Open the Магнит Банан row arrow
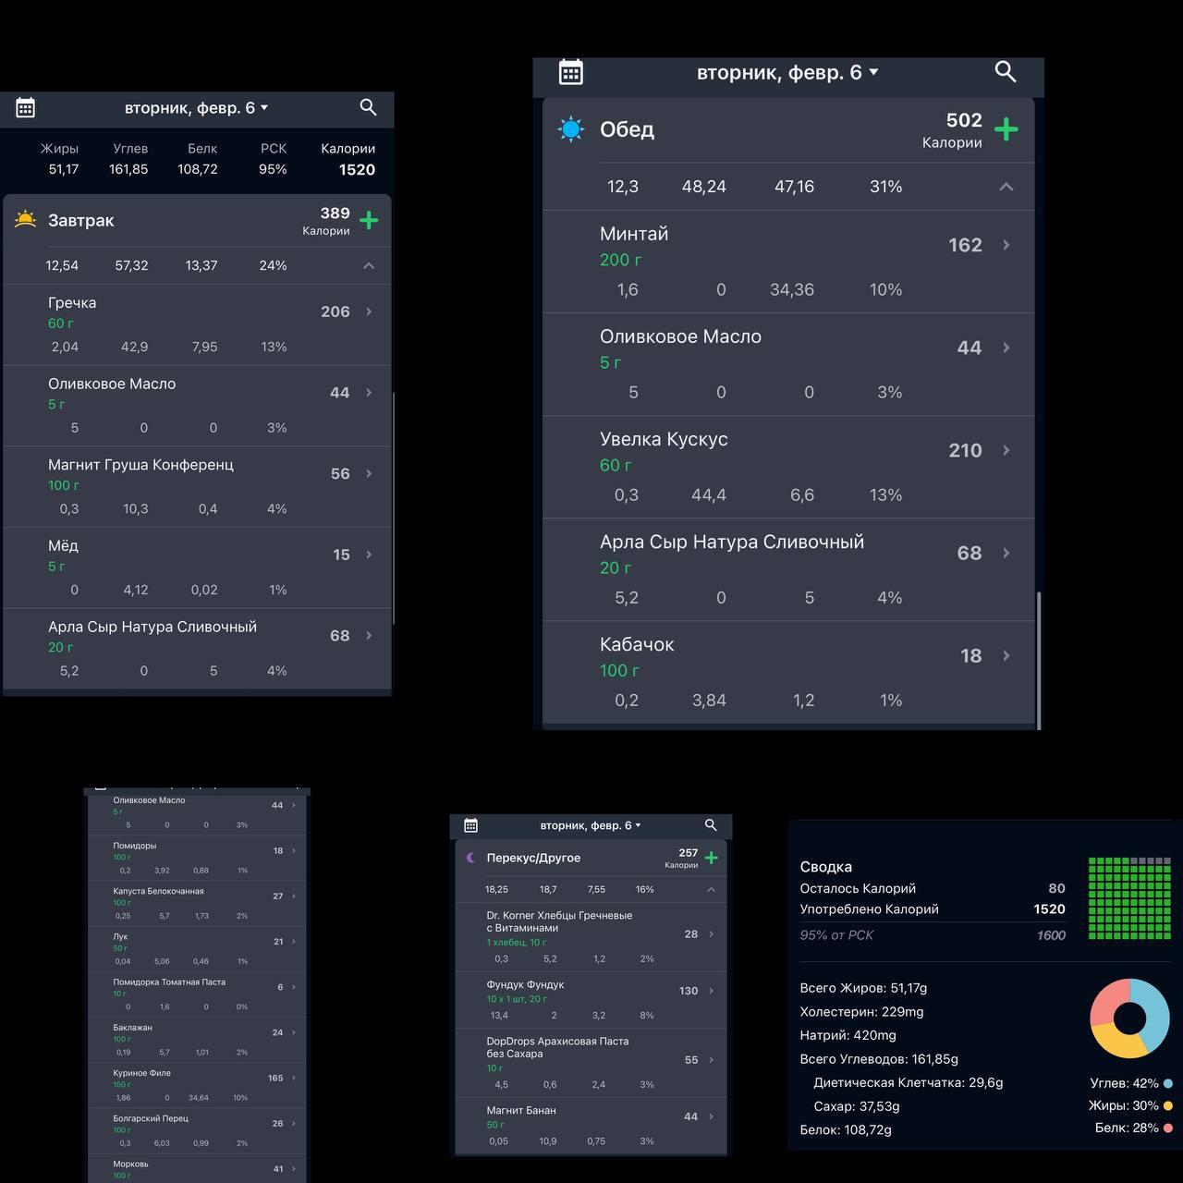 (711, 1116)
